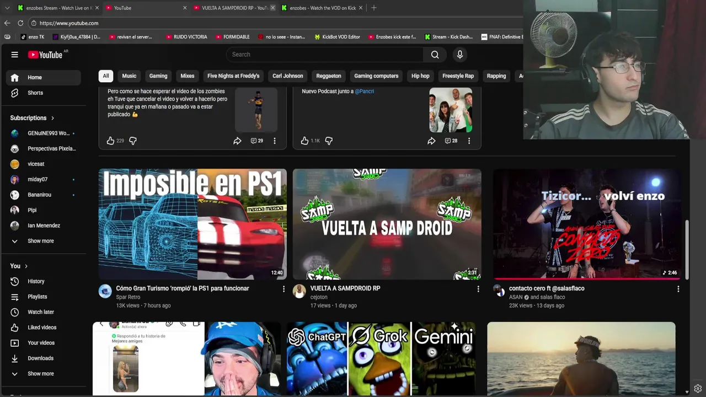Like the post with 1.1K likes
This screenshot has height=397, width=706.
[304, 141]
